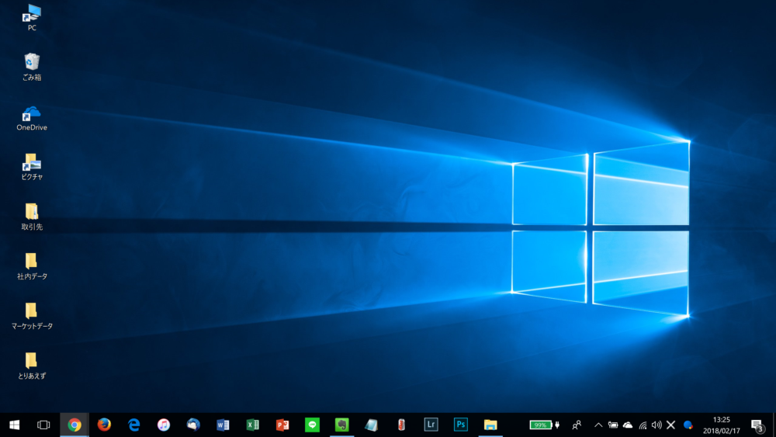
Task: Open Thunderbird mail from the taskbar
Action: tap(193, 425)
